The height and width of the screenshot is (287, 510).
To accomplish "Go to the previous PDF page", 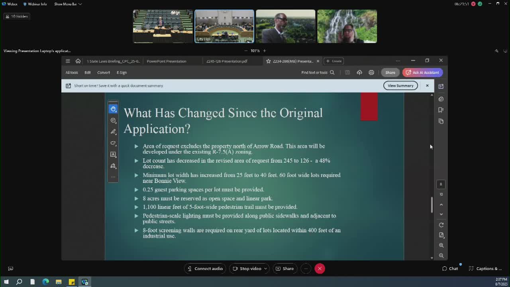I will click(441, 204).
